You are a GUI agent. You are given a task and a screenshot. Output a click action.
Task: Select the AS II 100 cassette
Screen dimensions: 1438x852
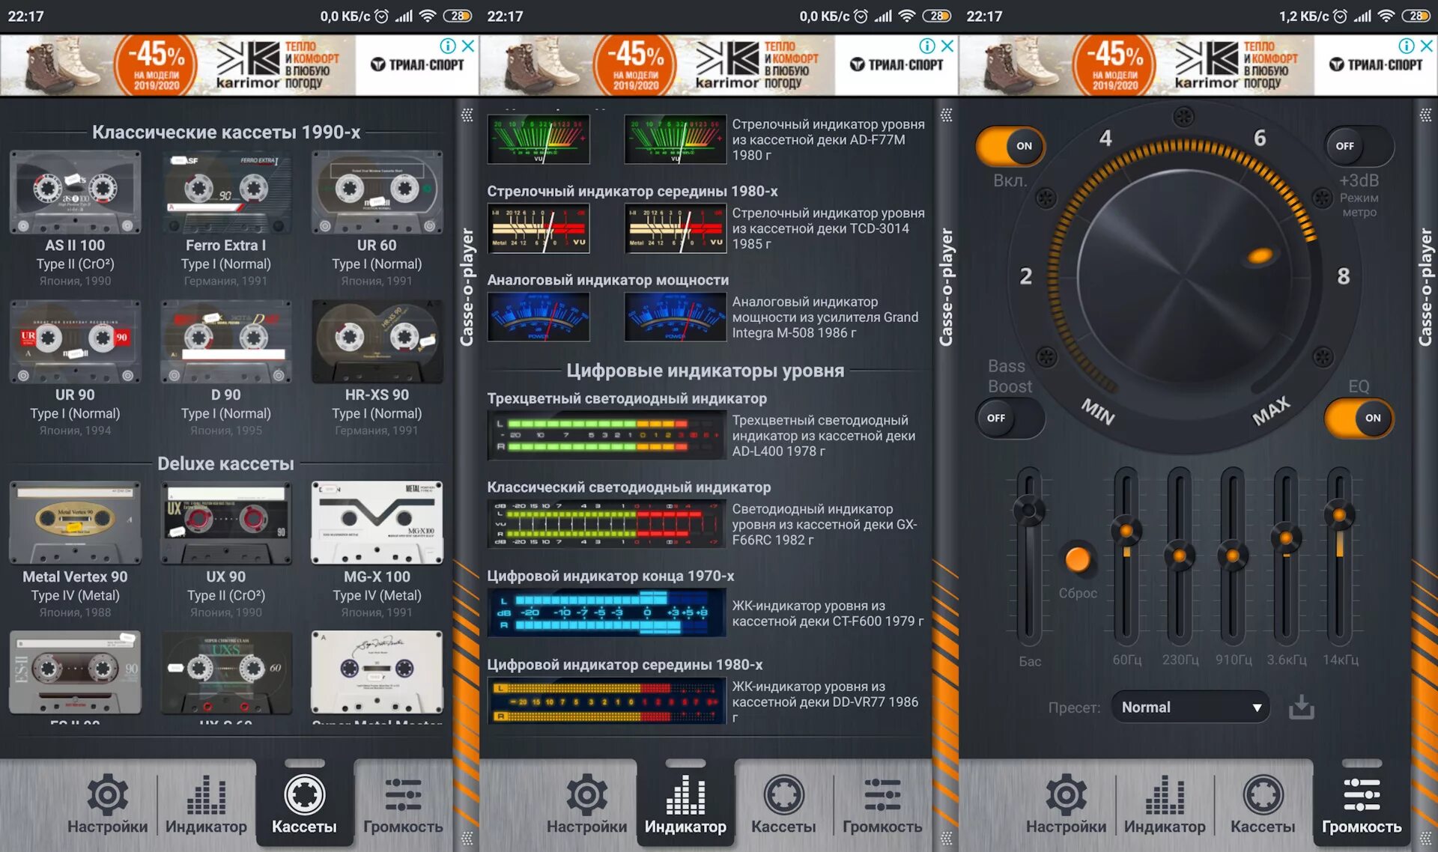[75, 193]
